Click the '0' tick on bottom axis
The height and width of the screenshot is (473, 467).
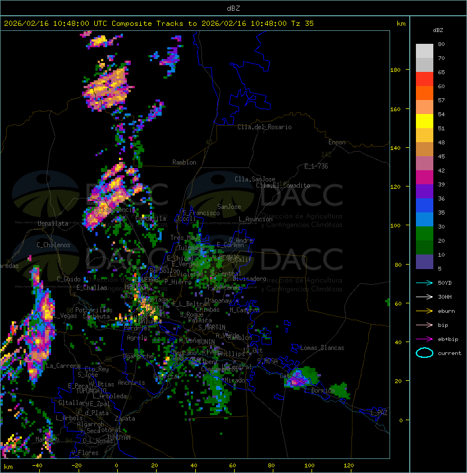(116, 466)
